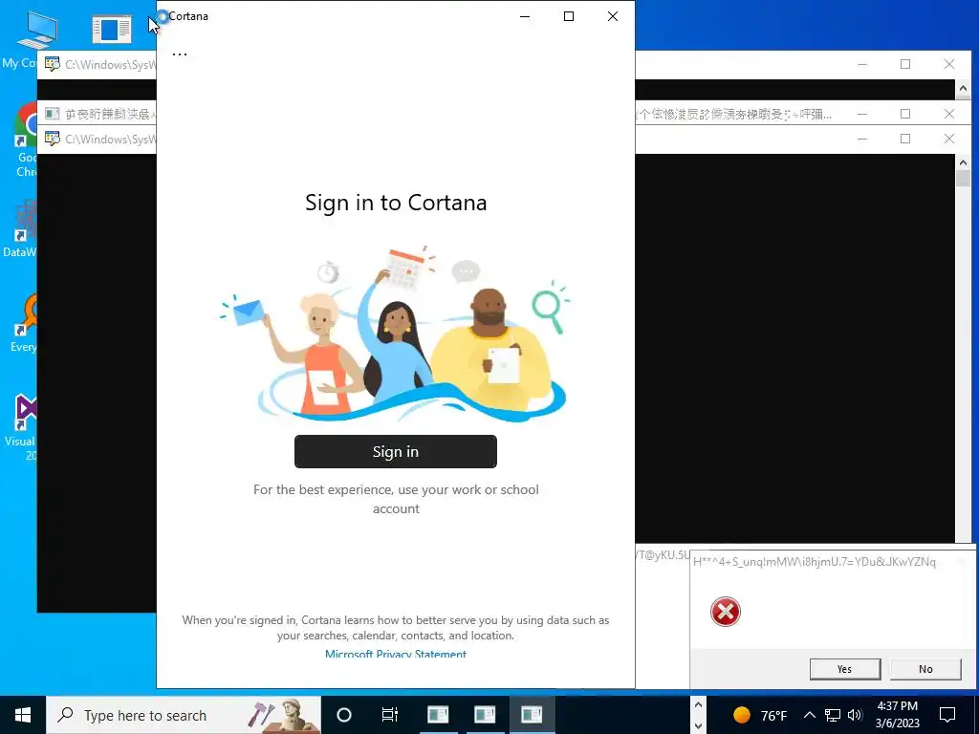Click the taskbar search box
The image size is (979, 734).
point(184,715)
